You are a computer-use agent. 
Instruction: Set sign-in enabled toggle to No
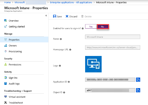coord(103,27)
